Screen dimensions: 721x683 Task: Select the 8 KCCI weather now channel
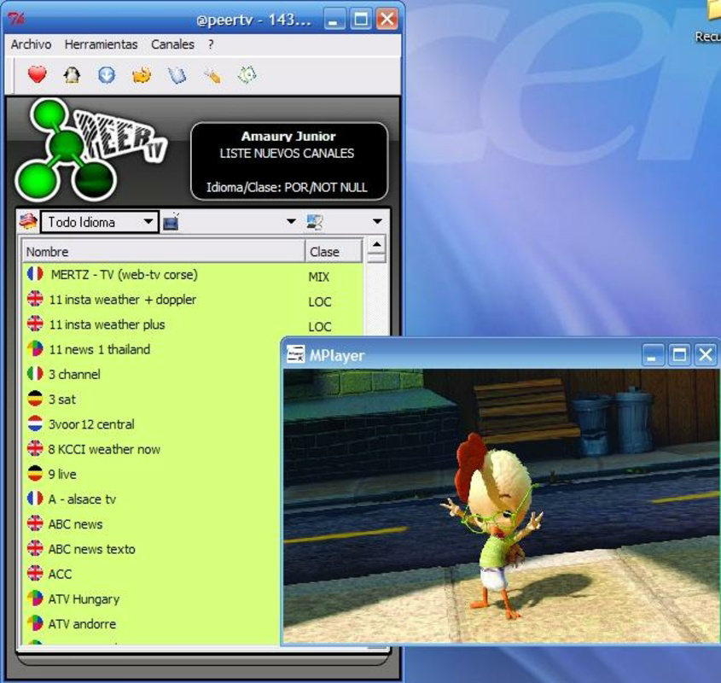[104, 449]
